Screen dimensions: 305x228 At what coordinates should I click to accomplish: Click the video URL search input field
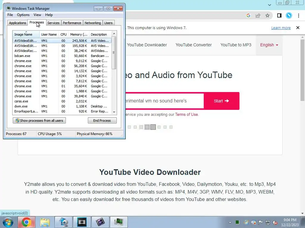coord(164,101)
